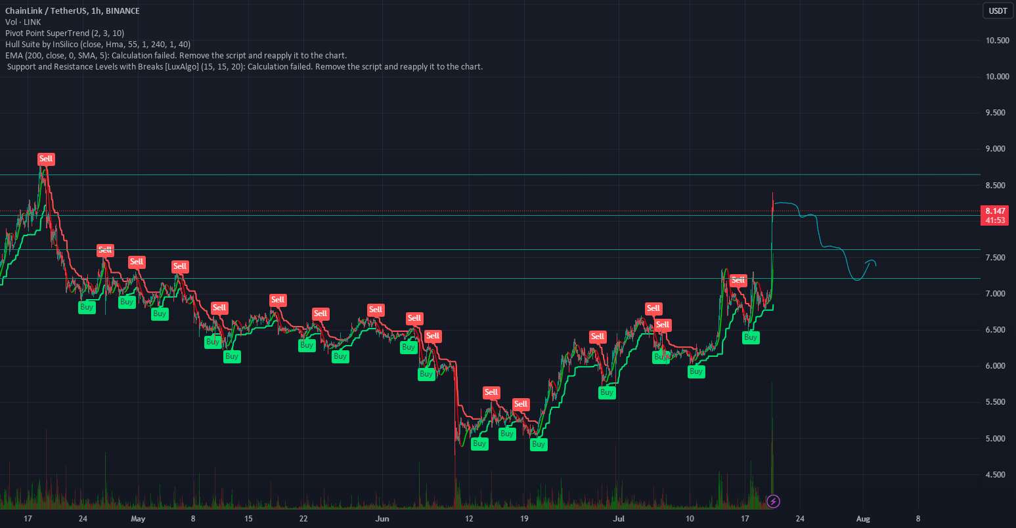This screenshot has width=1016, height=528.
Task: Click the Aug date label on time axis
Action: tap(864, 518)
